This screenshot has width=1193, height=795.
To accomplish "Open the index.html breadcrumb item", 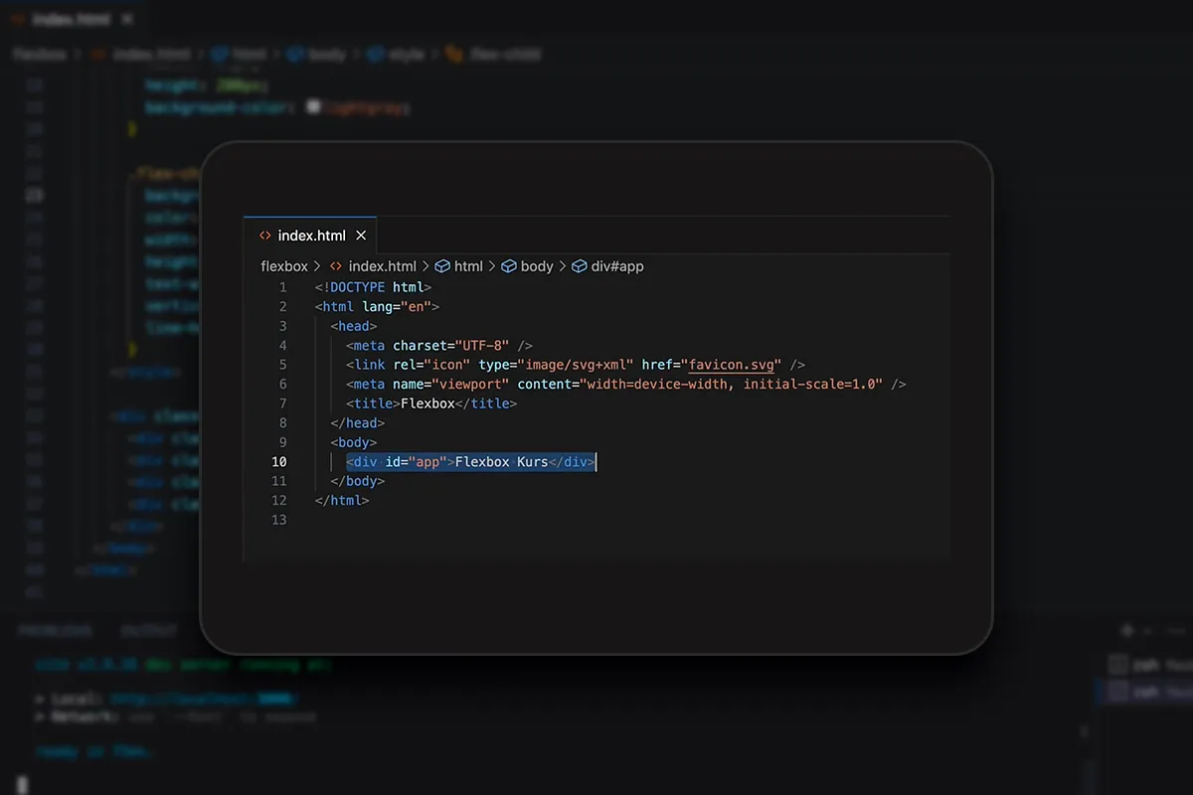I will (383, 266).
